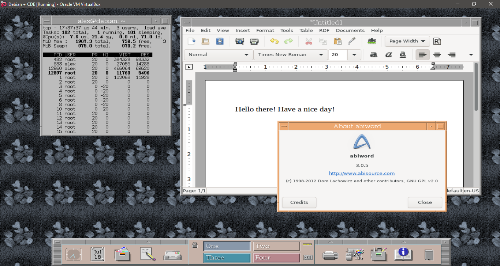Click the calendar icon showing Jul 18
Image resolution: width=500 pixels, height=266 pixels.
tap(98, 254)
